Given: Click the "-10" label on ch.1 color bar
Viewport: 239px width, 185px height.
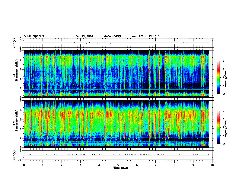Looking at the screenshot, I should tap(223, 94).
